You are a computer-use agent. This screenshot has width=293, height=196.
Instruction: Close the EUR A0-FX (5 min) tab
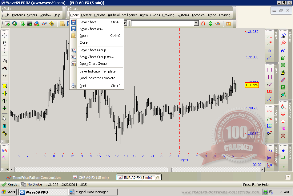(157, 177)
